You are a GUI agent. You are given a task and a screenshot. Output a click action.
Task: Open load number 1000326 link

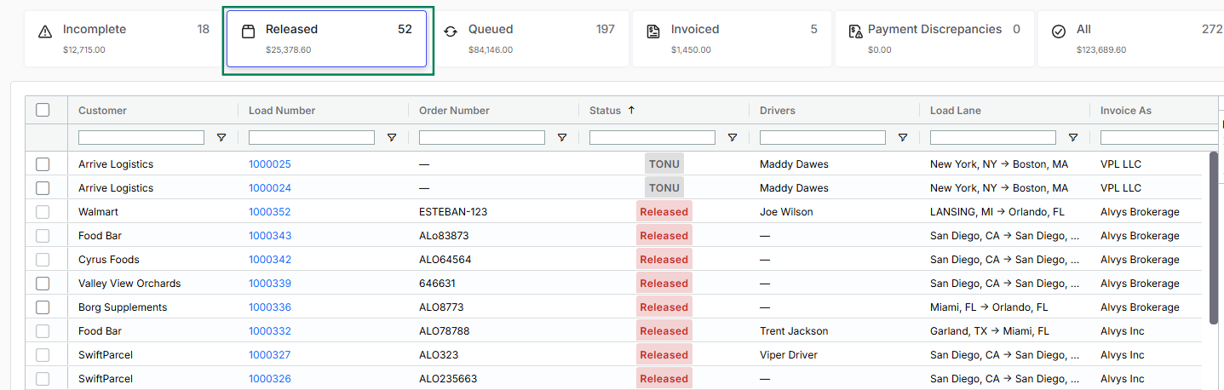pos(270,379)
